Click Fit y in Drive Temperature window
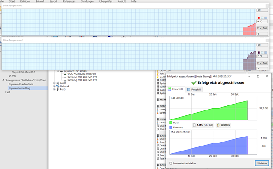Image resolution: width=273 pixels, height=169 pixels. [259, 28]
